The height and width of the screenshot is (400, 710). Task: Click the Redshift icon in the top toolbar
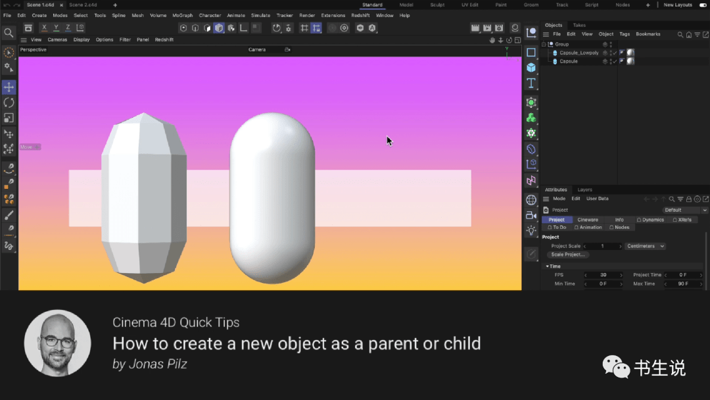click(360, 28)
